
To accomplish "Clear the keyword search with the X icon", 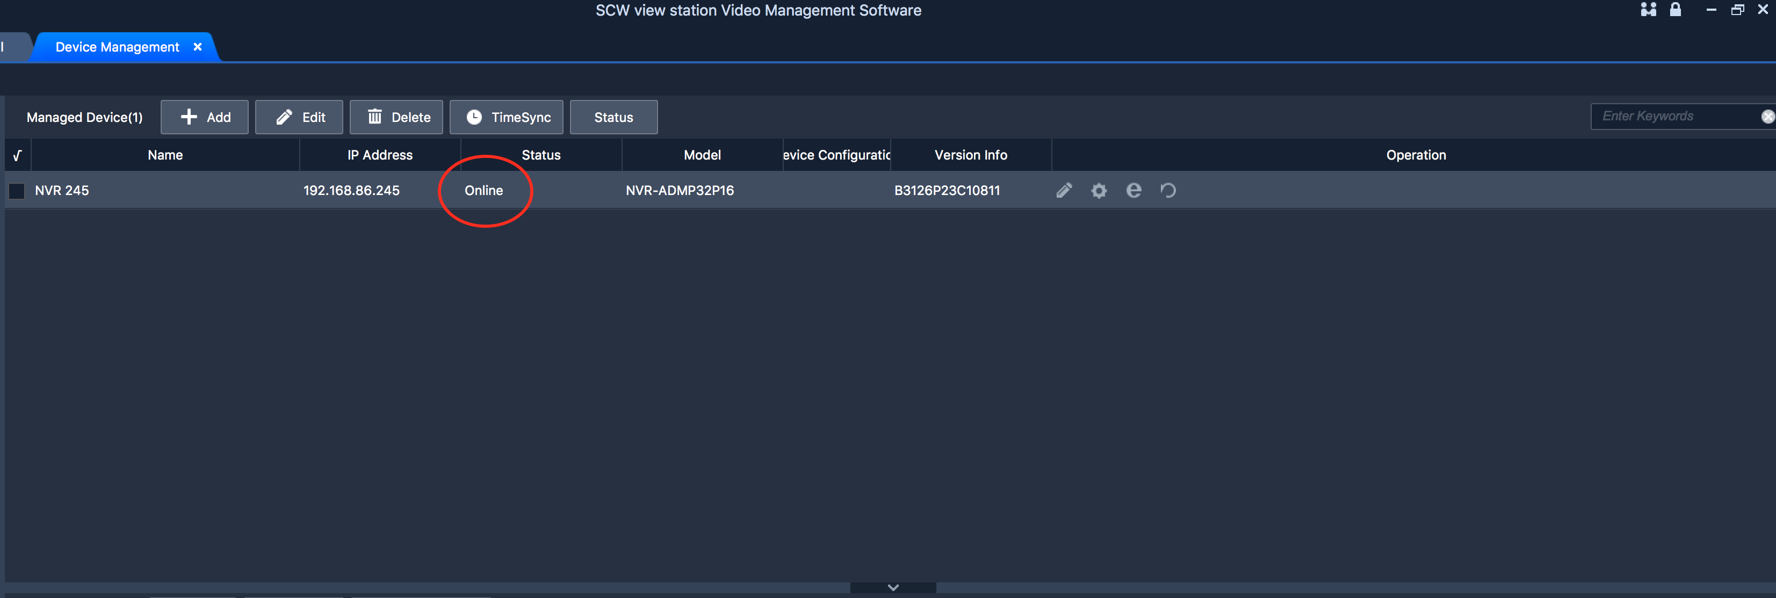I will click(1768, 117).
